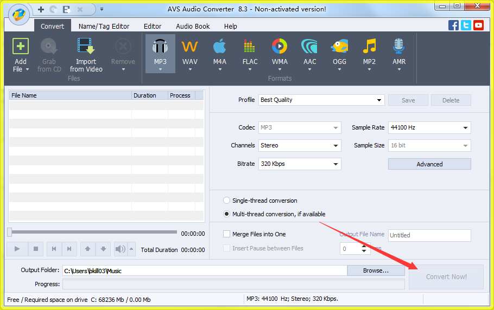Click the Process column header
The width and height of the screenshot is (494, 310).
pyautogui.click(x=181, y=95)
